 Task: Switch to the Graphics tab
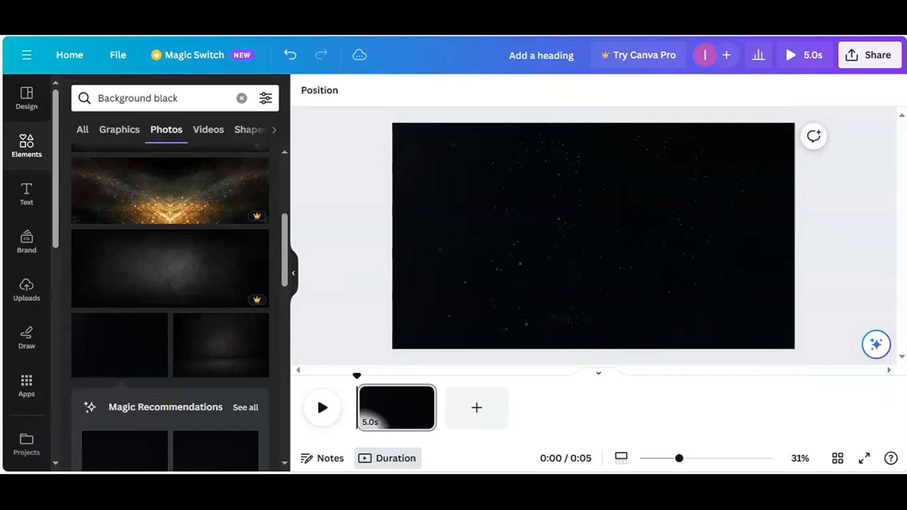pyautogui.click(x=119, y=129)
